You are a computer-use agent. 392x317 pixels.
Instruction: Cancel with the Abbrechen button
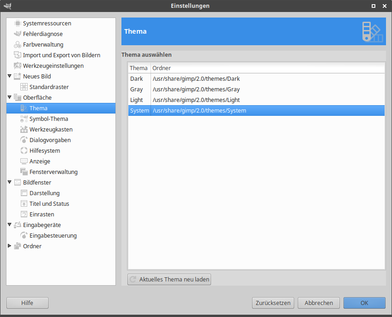(319, 303)
